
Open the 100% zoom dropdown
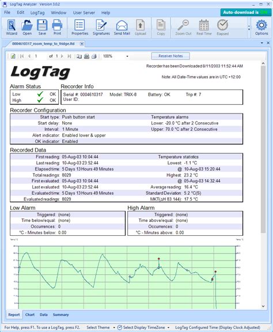click(127, 56)
